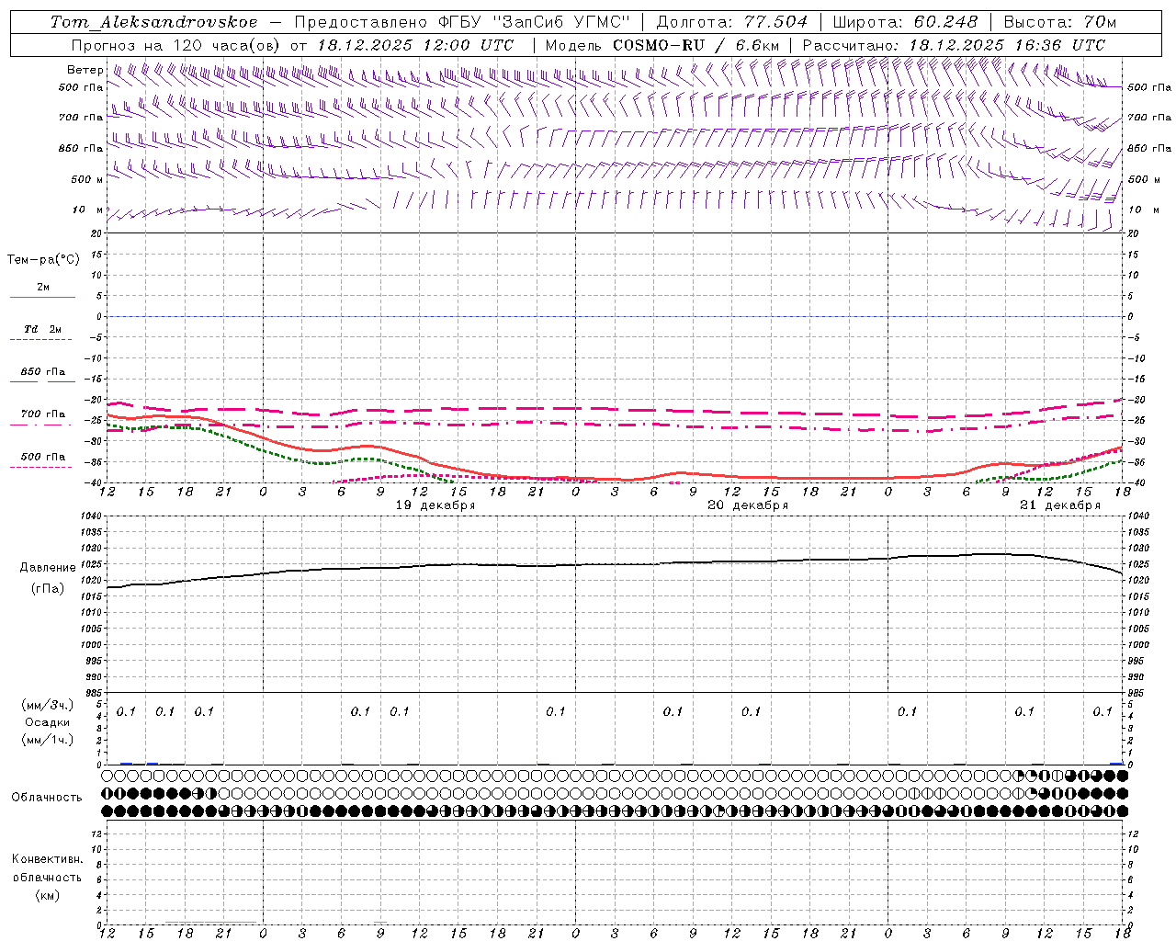This screenshot has height=941, width=1176.
Task: Select the left 850 гПа wind level label
Action: 81,148
